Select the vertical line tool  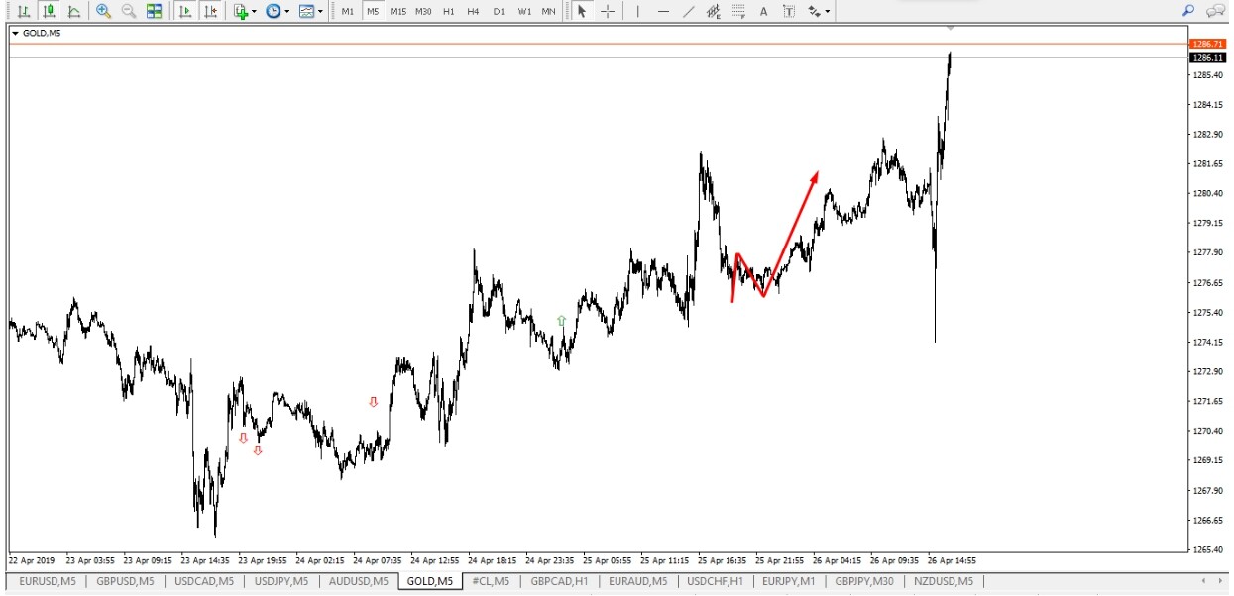(638, 11)
